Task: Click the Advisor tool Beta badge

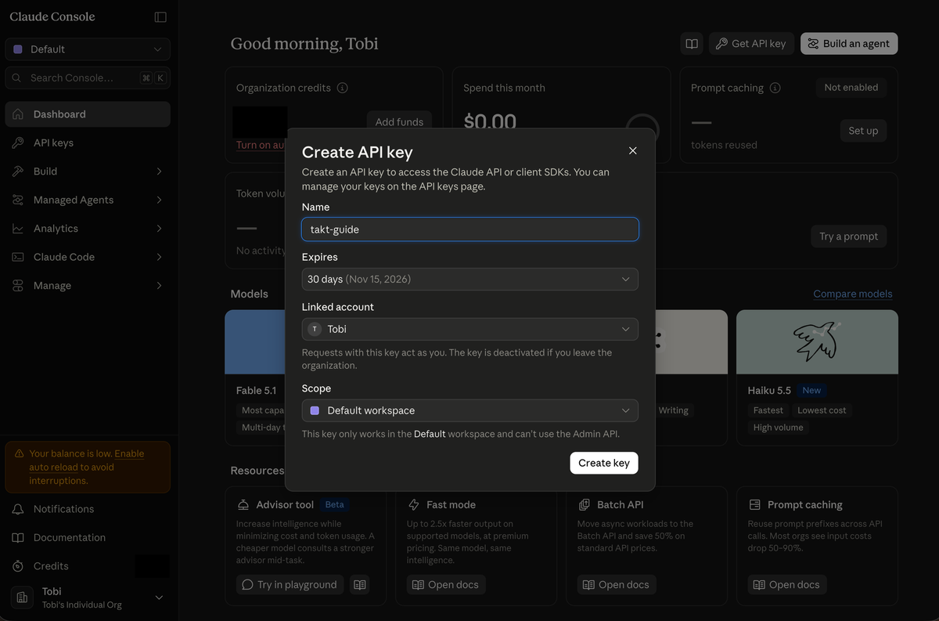Action: tap(335, 505)
